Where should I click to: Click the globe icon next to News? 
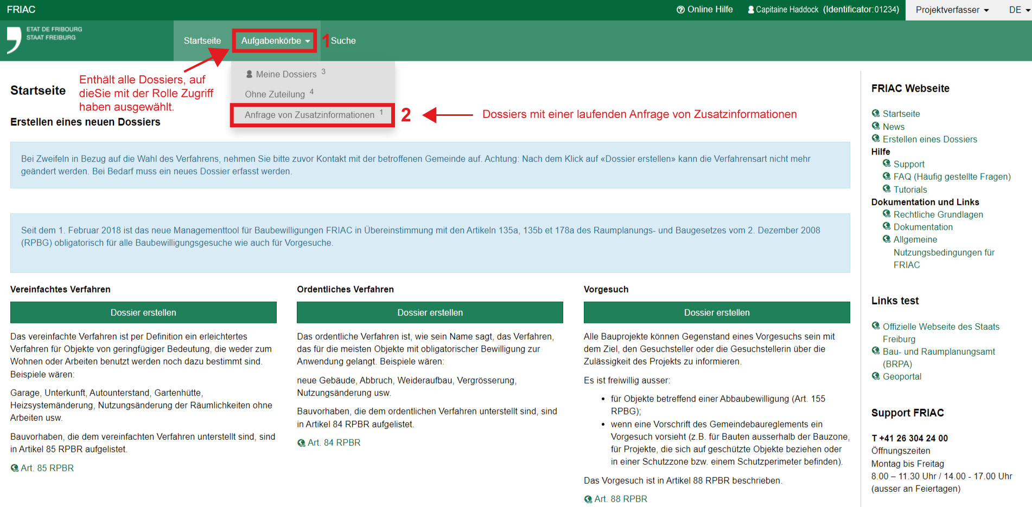coord(876,126)
